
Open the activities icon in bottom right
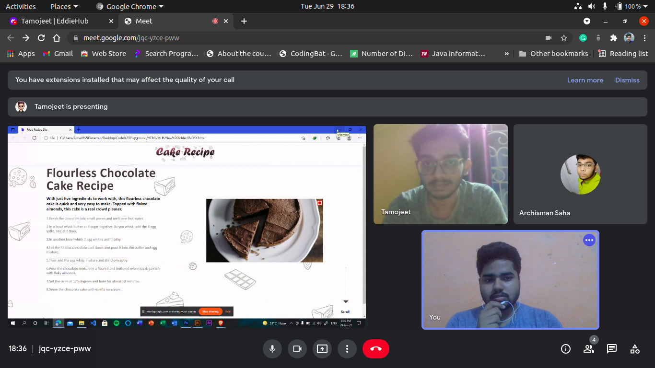tap(634, 349)
